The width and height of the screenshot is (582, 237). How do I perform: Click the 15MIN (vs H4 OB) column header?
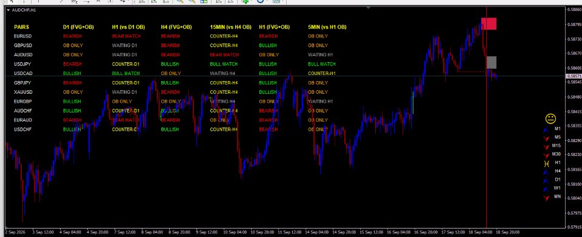point(230,27)
